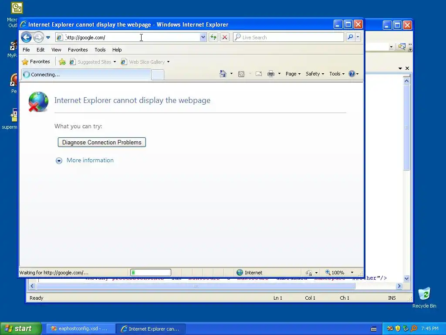Viewport: 446px width, 335px height.
Task: Open the zoom level dropdown arrow
Action: click(352, 273)
